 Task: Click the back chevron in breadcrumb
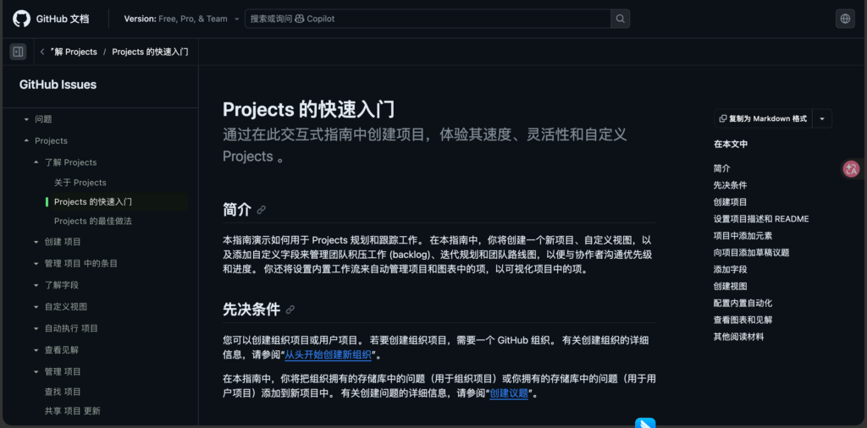coord(42,52)
